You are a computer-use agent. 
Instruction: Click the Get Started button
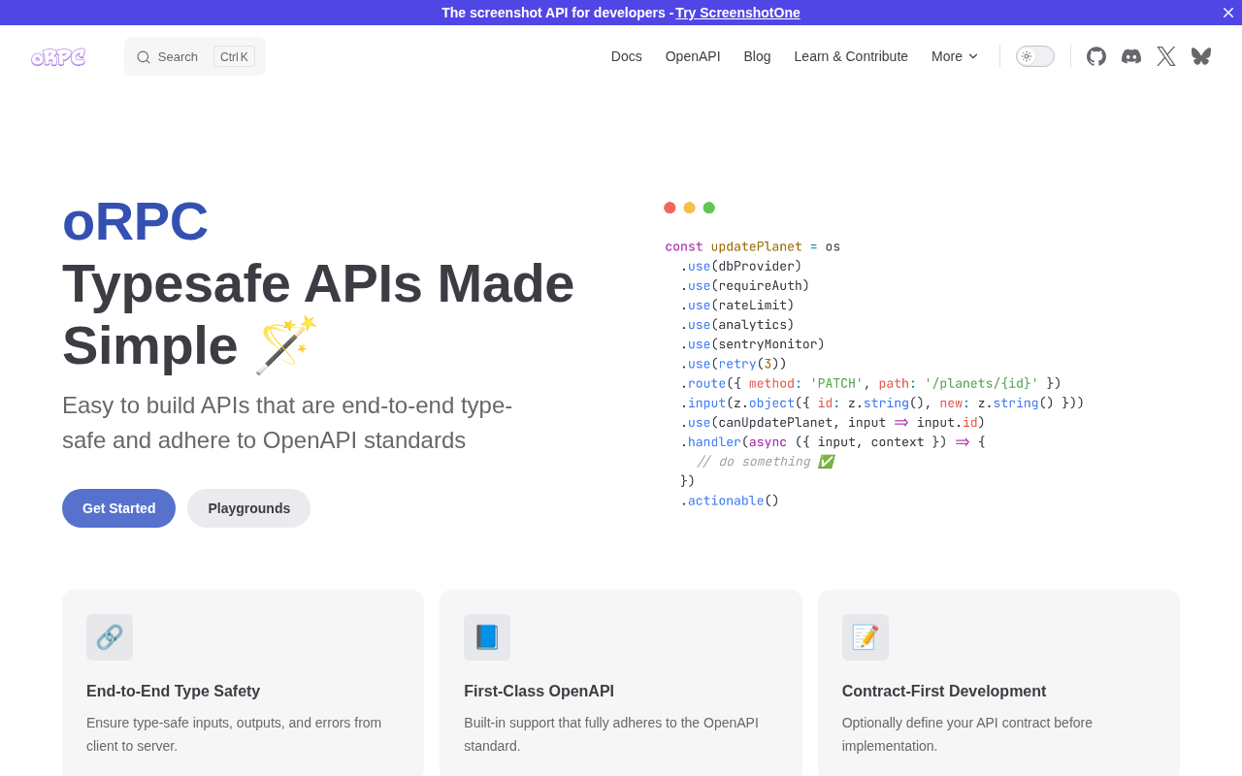point(118,508)
